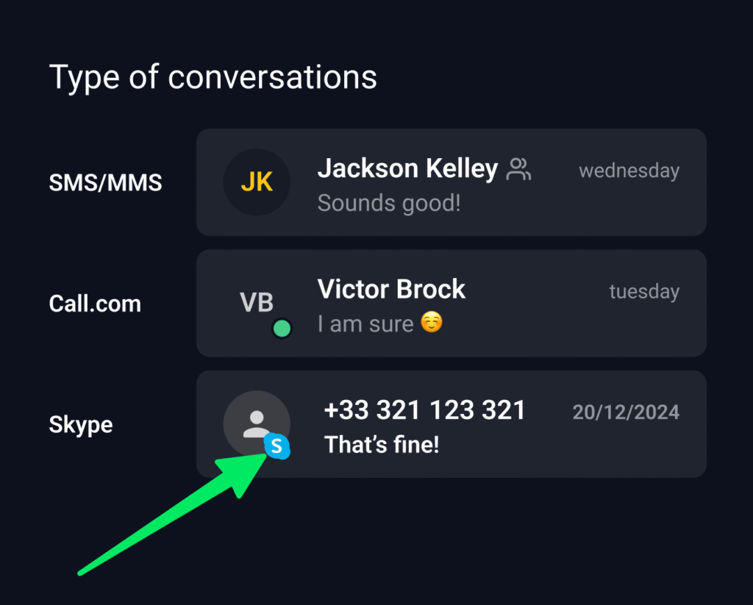Click the smiling emoji in Victor's message
753x605 pixels.
pos(432,323)
